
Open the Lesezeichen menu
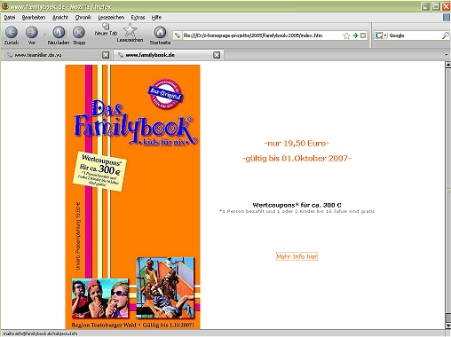[x=111, y=18]
